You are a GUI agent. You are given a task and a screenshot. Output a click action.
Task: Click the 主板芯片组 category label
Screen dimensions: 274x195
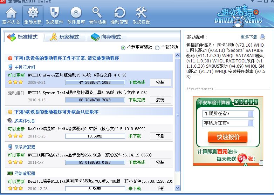click(25, 67)
